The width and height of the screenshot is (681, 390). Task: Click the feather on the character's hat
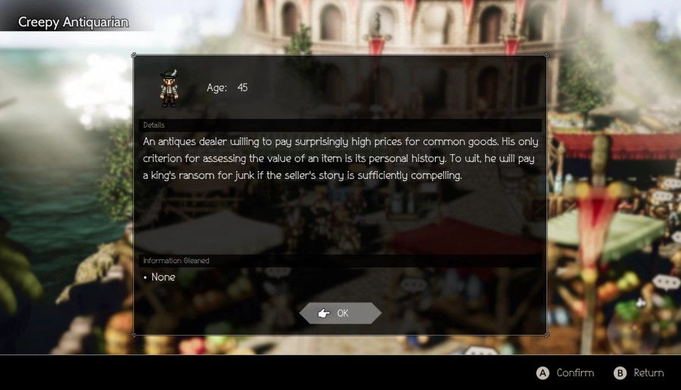coord(173,73)
